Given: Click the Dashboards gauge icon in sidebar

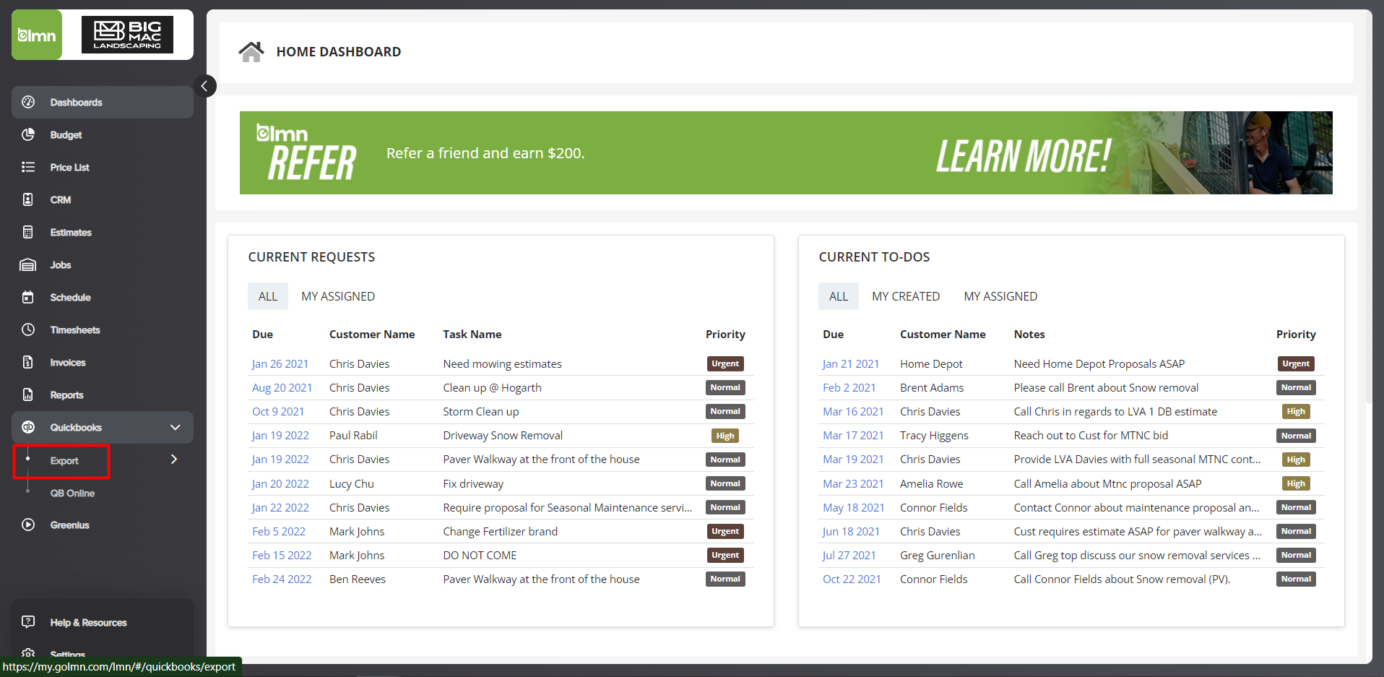Looking at the screenshot, I should (x=28, y=102).
